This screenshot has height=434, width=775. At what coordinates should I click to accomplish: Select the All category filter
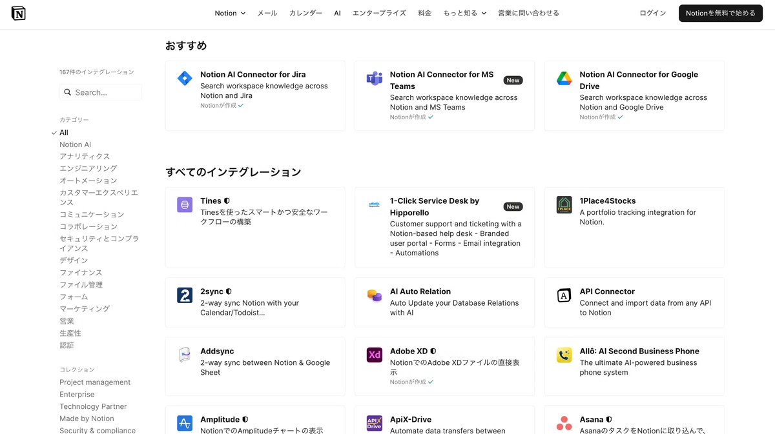(64, 132)
